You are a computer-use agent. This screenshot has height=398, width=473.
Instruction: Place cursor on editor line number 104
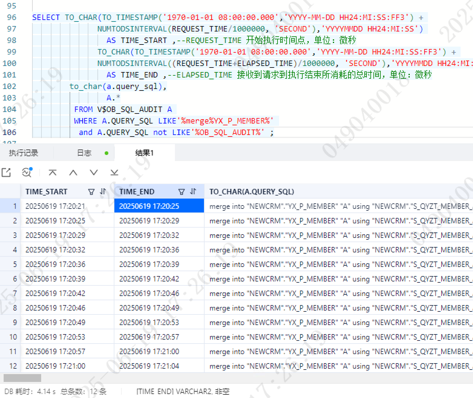click(x=9, y=110)
